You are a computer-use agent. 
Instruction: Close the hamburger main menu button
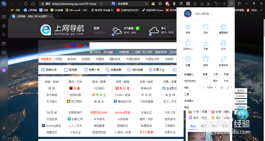231,3
